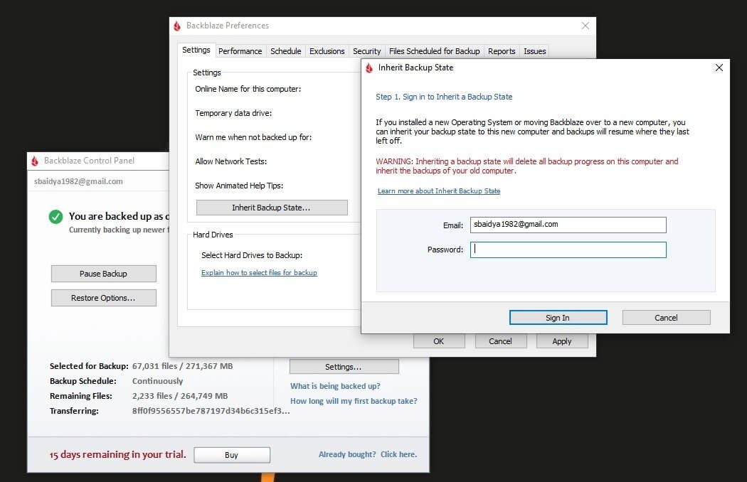Image resolution: width=747 pixels, height=482 pixels.
Task: Click 'Select Hard Drives to Backup:' label
Action: click(x=252, y=255)
